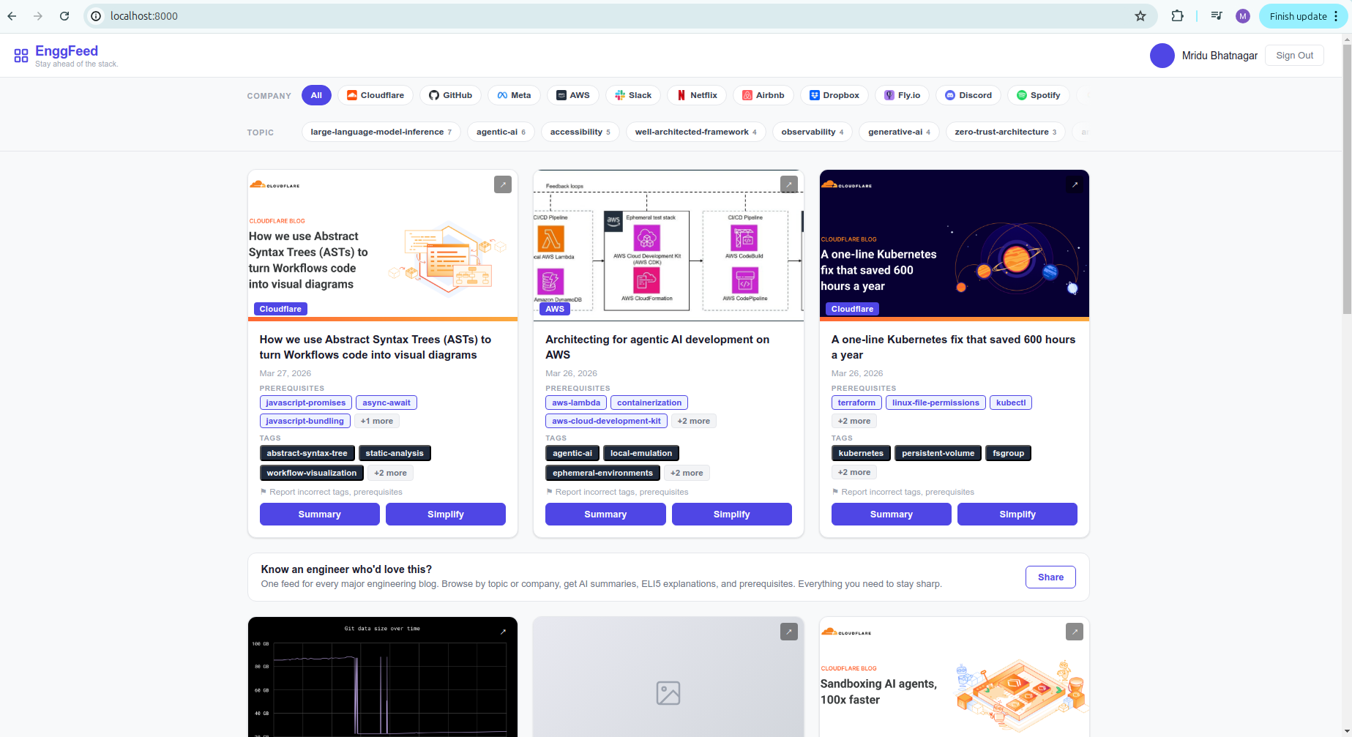1352x737 pixels.
Task: Open external link icon on the Abstract Syntax Trees card
Action: pos(503,184)
